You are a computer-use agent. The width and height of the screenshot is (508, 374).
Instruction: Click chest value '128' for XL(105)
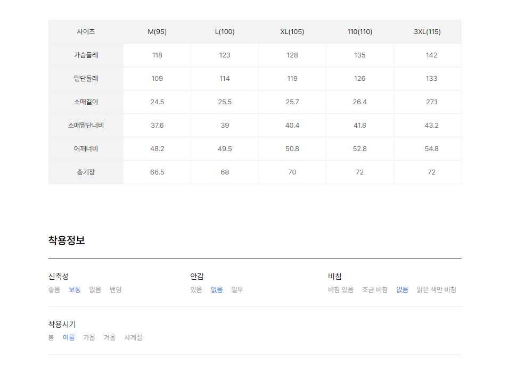[292, 55]
